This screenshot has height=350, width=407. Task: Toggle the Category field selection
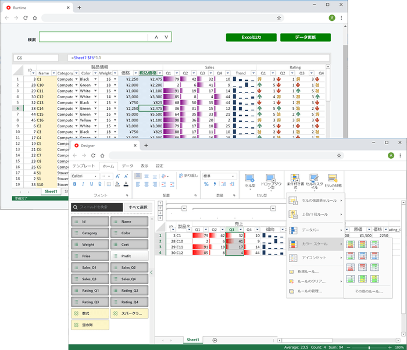(90, 233)
